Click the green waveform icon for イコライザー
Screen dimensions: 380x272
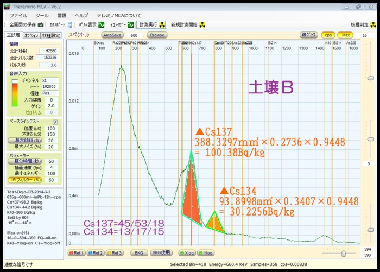[130, 25]
